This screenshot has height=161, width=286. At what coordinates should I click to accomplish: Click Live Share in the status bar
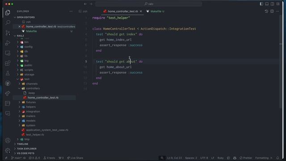point(75,158)
